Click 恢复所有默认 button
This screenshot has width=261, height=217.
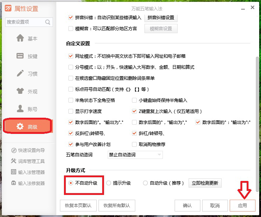(117, 206)
